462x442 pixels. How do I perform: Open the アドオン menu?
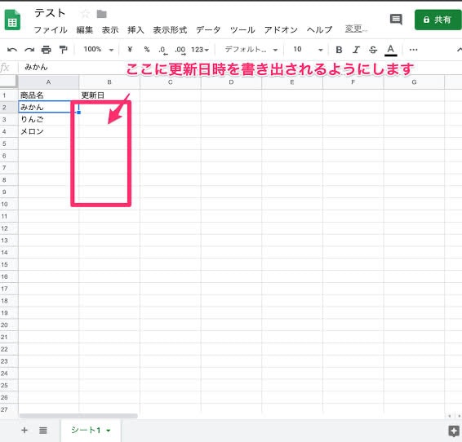(x=281, y=29)
